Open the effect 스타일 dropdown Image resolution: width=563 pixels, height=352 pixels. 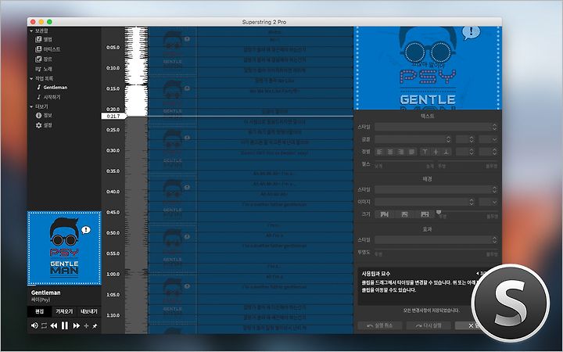coord(436,239)
